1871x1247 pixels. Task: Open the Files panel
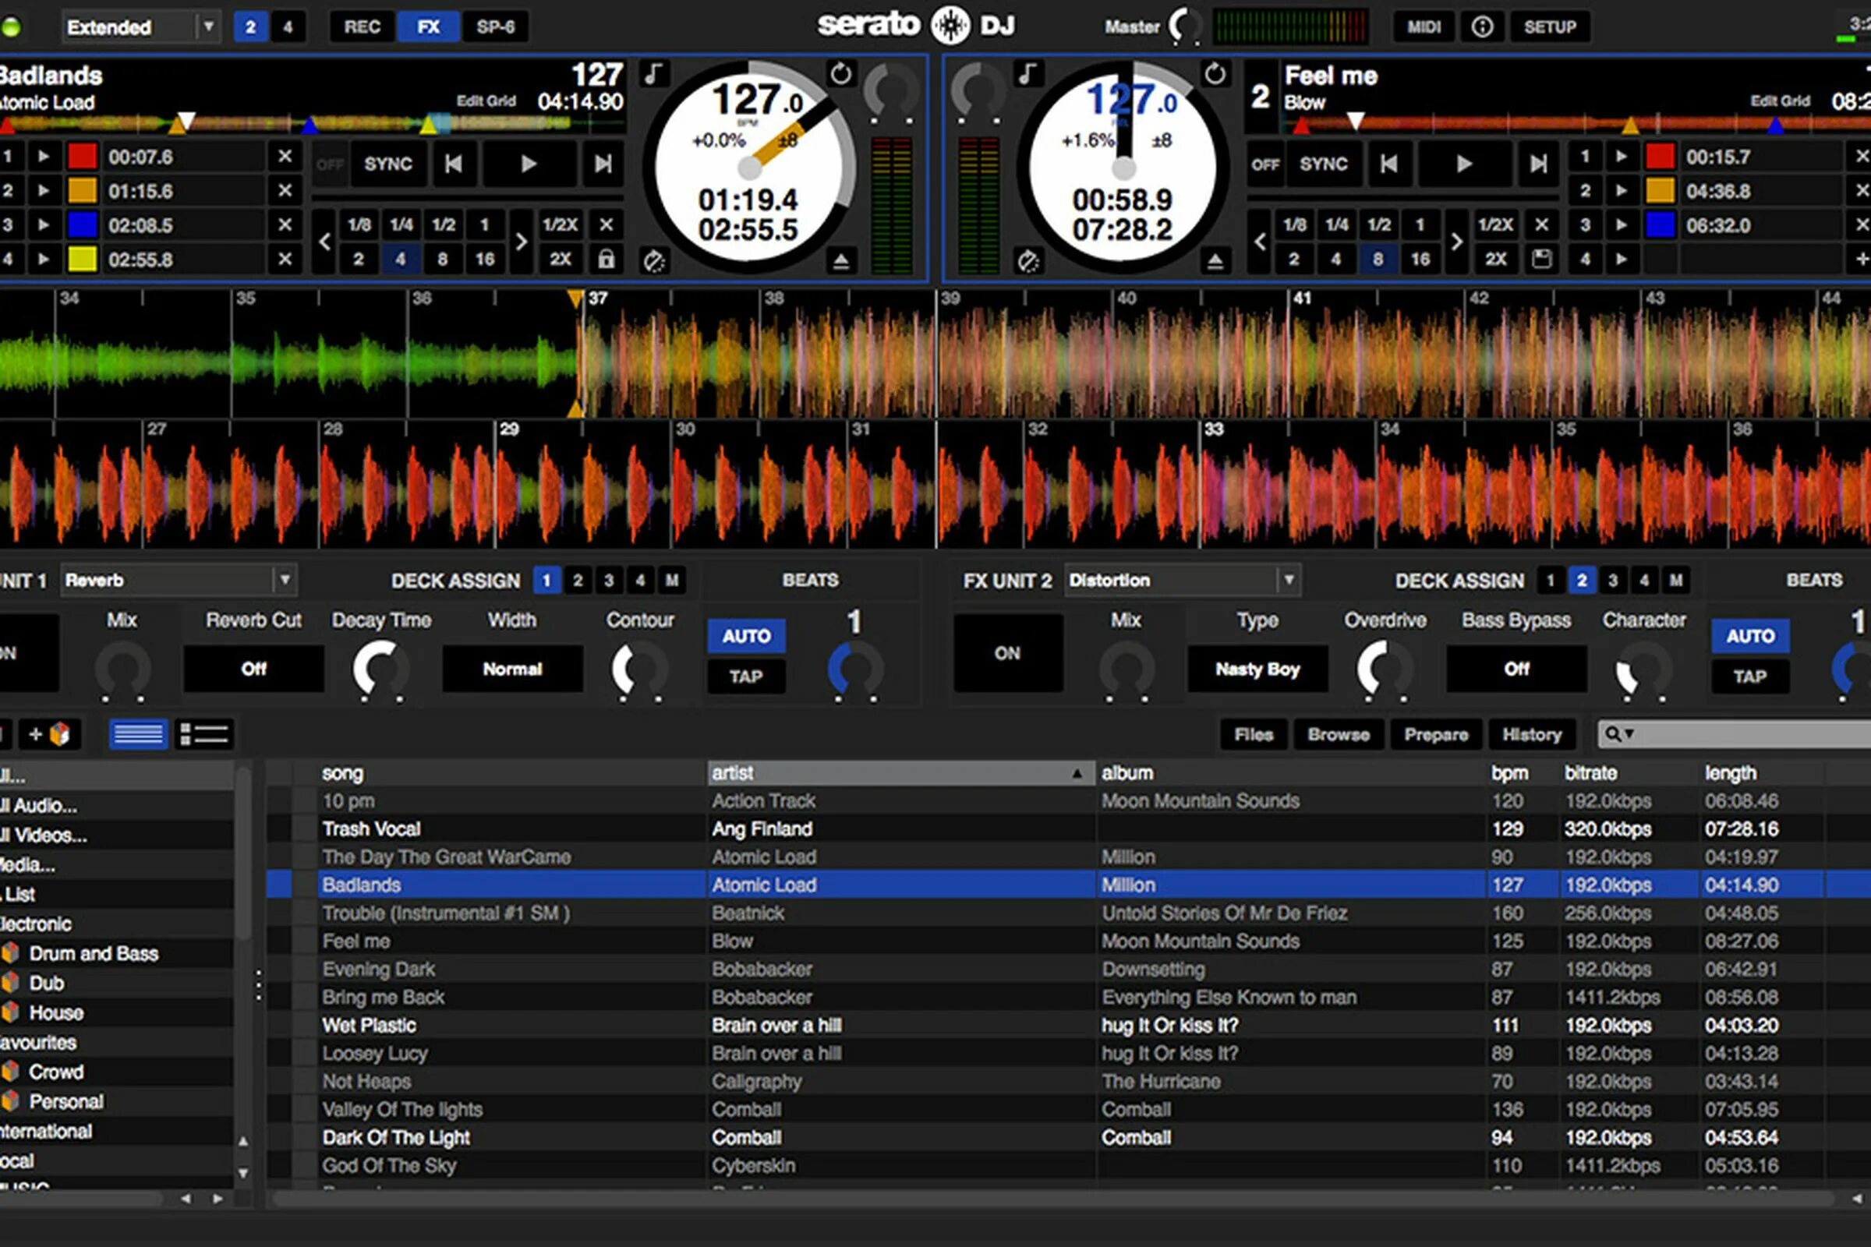(1254, 734)
